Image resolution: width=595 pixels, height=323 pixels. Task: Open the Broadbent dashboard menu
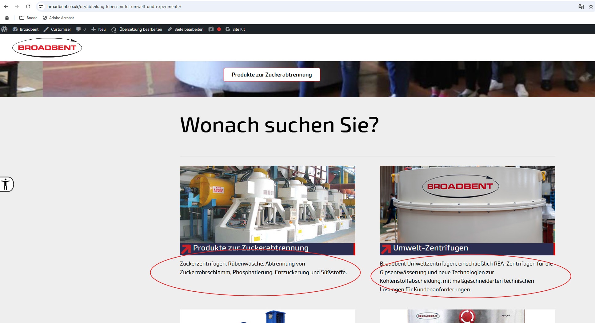26,29
